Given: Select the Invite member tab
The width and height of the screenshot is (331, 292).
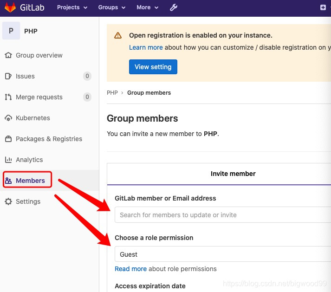Looking at the screenshot, I should click(x=233, y=174).
